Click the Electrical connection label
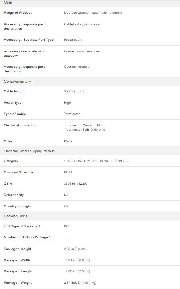Image resolution: width=180 pixels, height=289 pixels. (20, 125)
